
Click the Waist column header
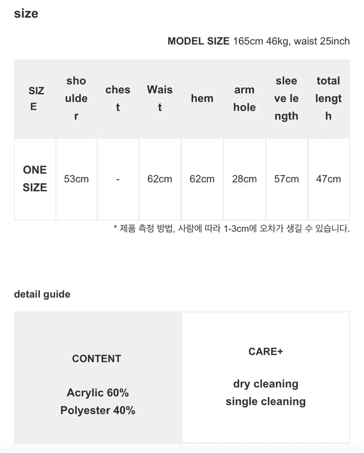click(x=160, y=99)
